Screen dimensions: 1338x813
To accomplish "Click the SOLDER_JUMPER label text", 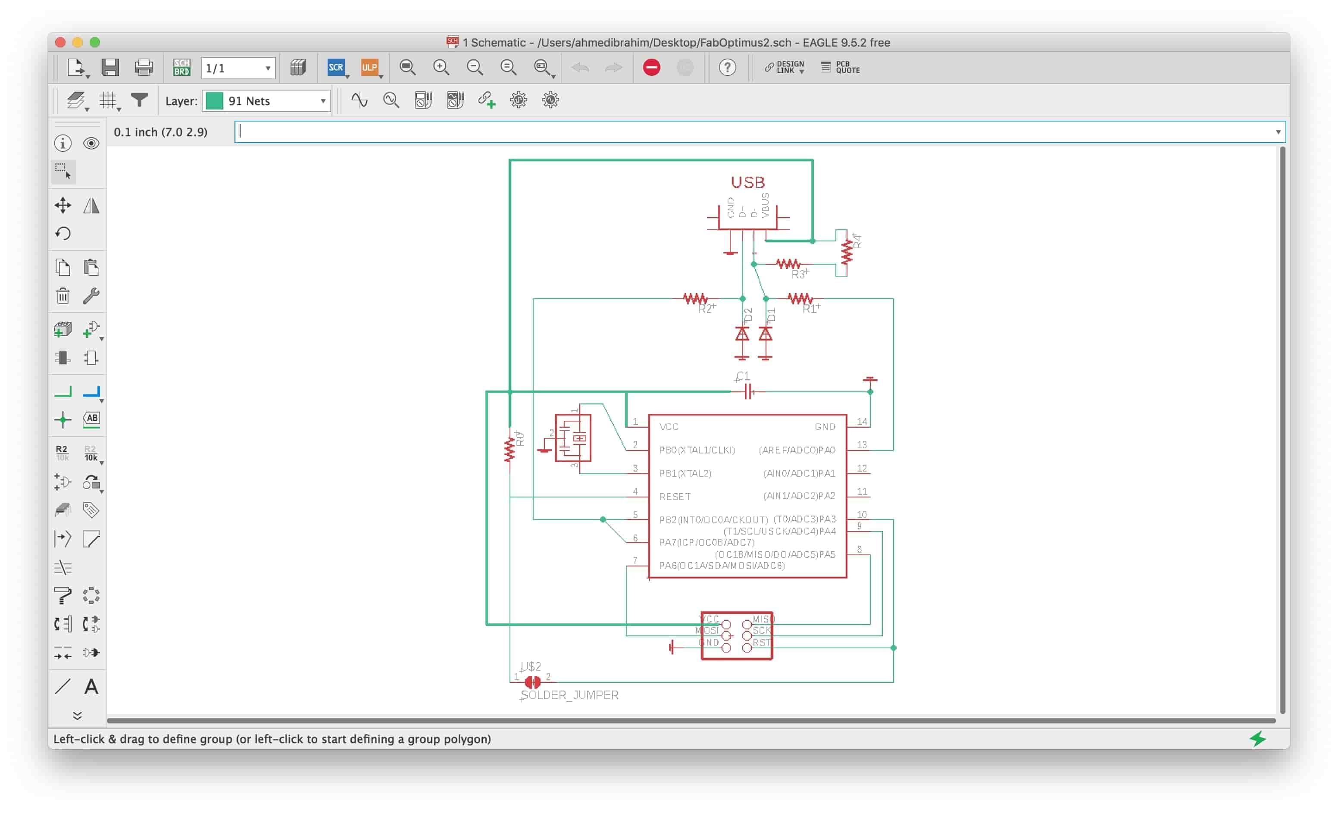I will pos(569,695).
